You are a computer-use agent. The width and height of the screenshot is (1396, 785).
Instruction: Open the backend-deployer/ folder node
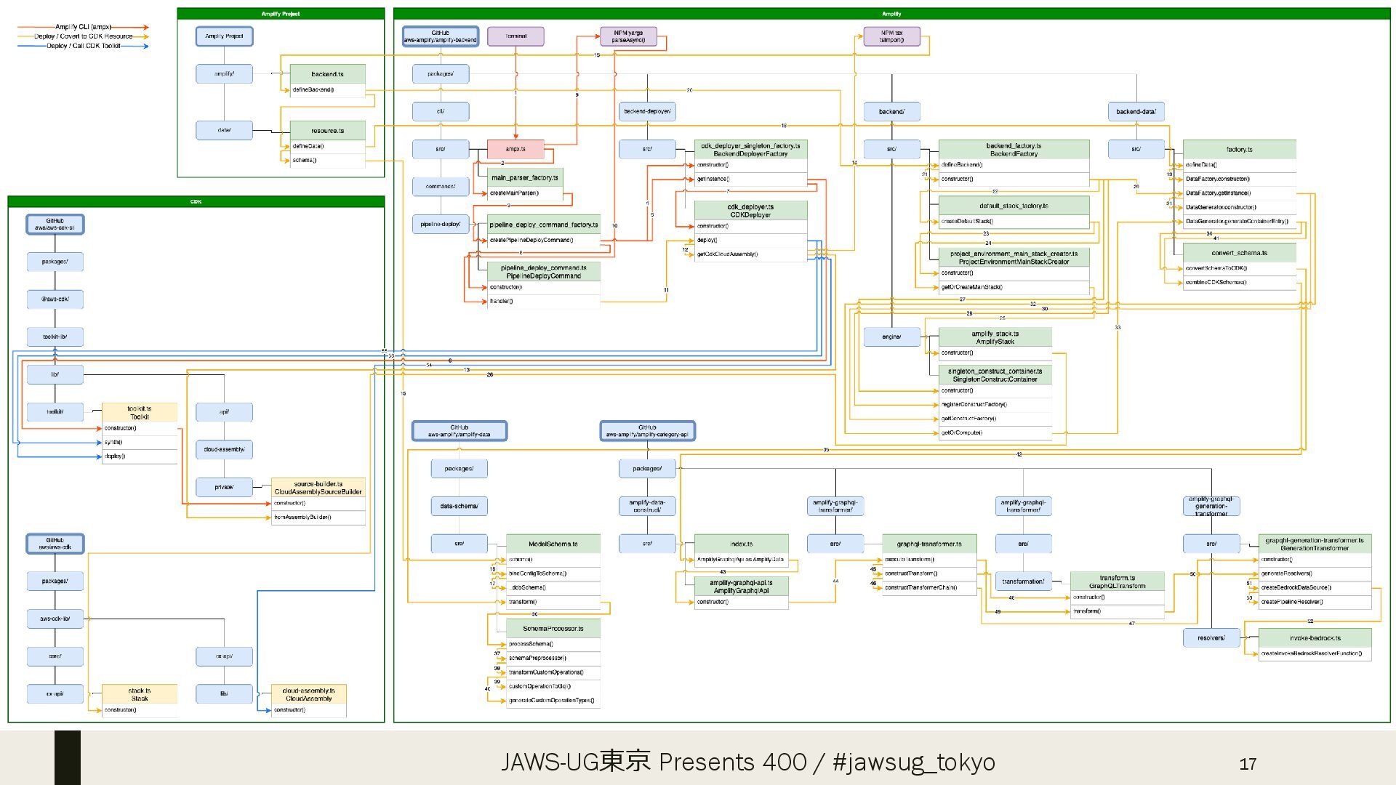647,111
